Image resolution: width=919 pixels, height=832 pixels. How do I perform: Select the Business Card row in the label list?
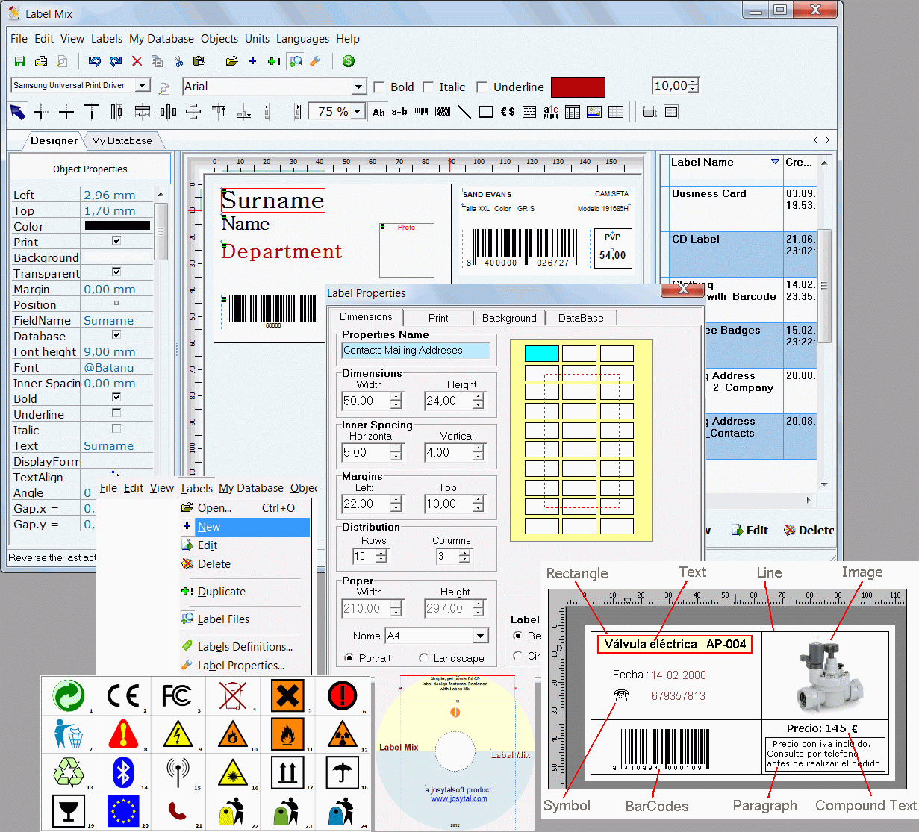pos(738,208)
